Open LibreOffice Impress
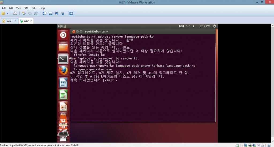This screenshot has height=147, width=274. pos(63,106)
